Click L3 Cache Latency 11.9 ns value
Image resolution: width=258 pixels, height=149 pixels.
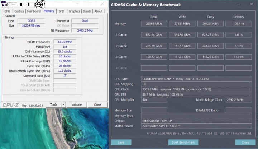point(239,57)
